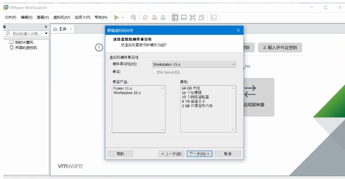This screenshot has height=179, width=345.
Task: Open the 帮助(H) menu
Action: (101, 17)
